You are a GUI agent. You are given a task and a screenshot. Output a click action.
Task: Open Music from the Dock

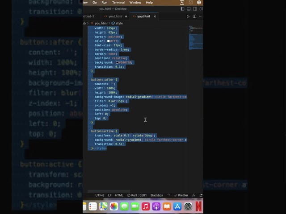[146, 206]
